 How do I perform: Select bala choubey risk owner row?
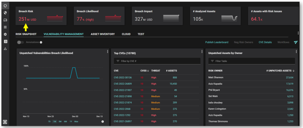252,103
